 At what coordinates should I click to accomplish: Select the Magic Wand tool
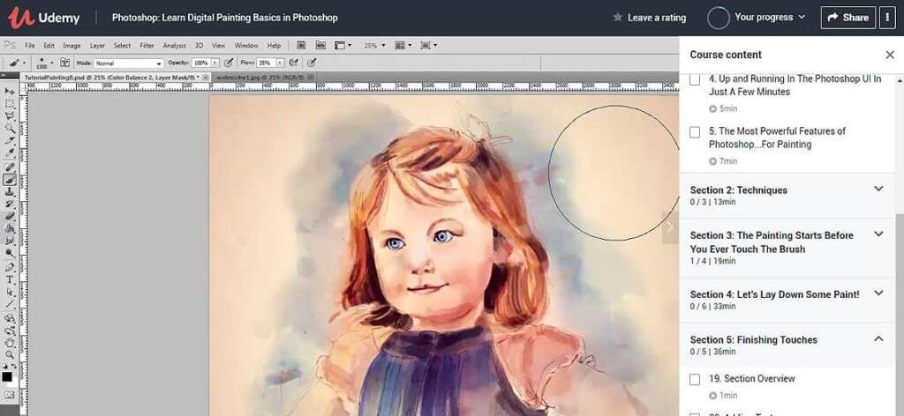pos(9,128)
